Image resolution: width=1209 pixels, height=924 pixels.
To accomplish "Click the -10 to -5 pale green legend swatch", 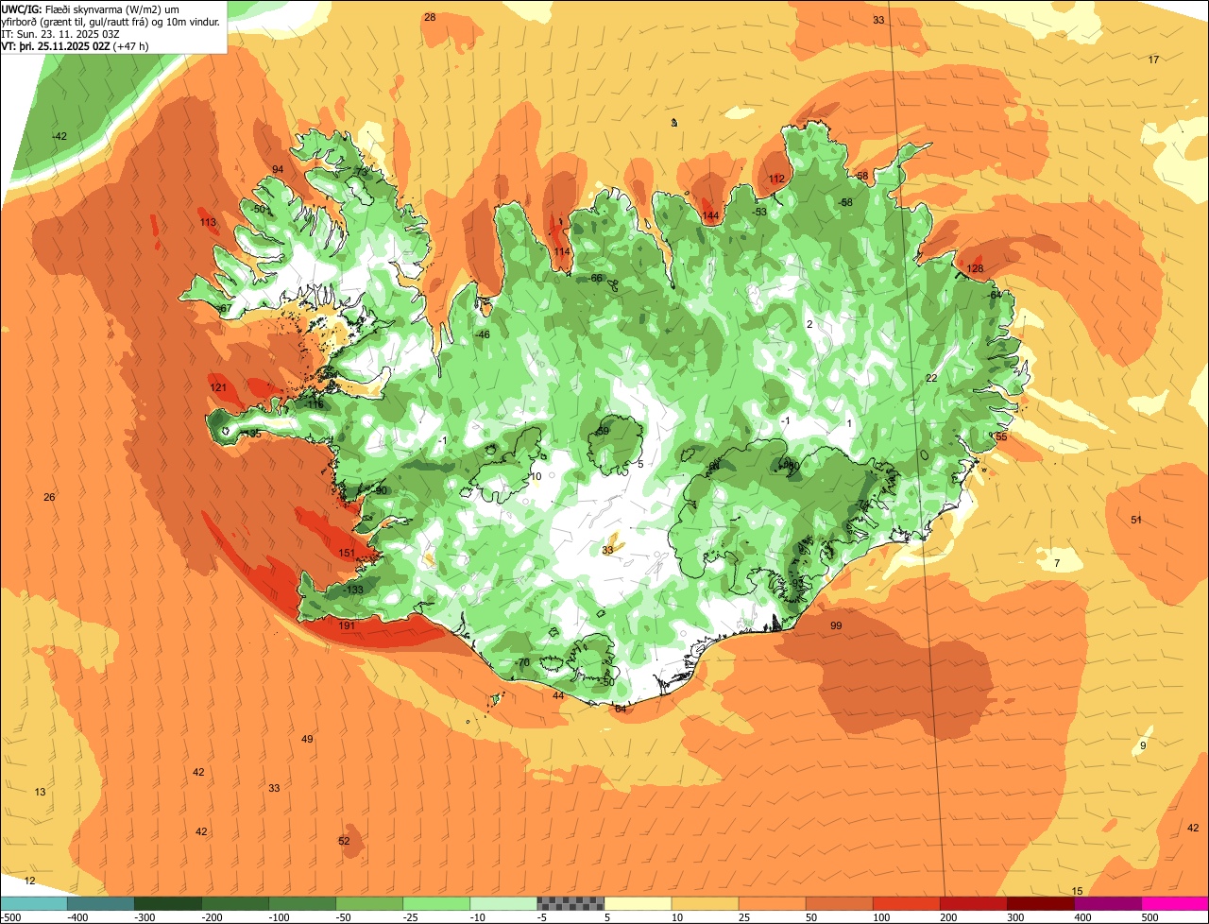I will 503,903.
